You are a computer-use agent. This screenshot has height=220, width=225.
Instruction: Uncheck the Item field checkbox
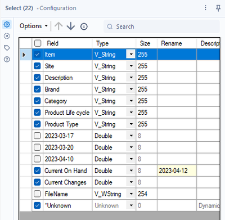click(x=37, y=55)
